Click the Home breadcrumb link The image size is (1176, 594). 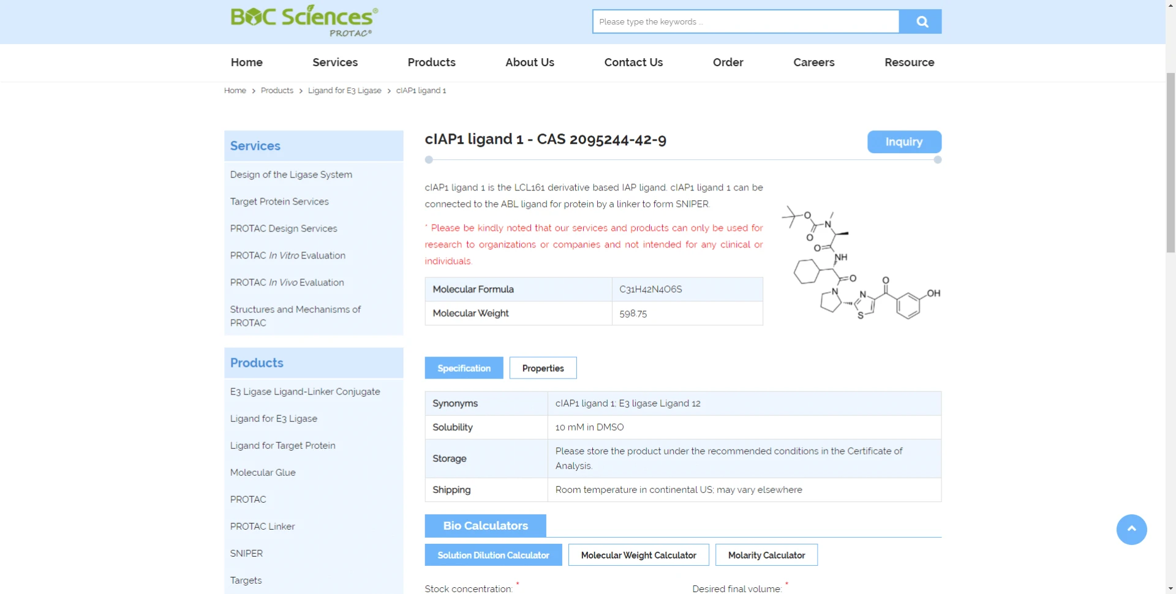[235, 91]
